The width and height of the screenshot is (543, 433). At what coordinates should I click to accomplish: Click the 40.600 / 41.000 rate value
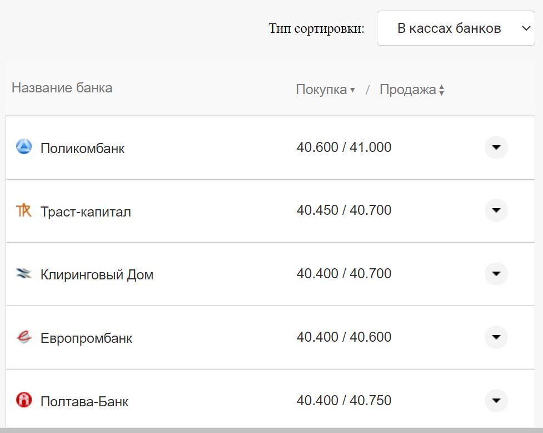coord(344,147)
